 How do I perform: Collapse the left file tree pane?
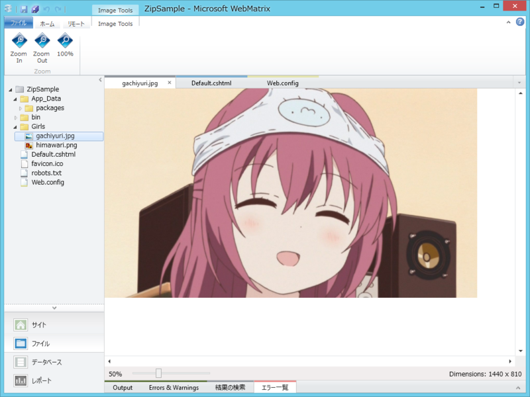(x=100, y=80)
